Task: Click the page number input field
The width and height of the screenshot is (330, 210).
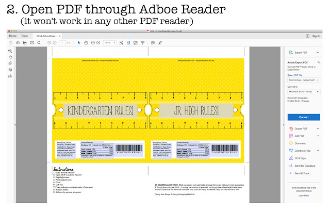Action: 62,43
